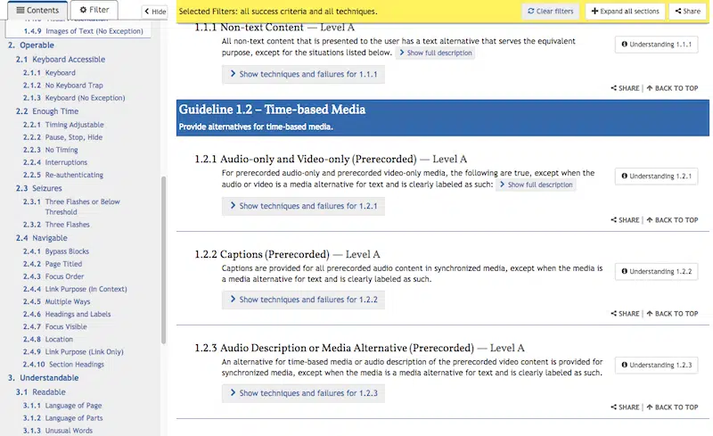
Task: Expand techniques and failures for 1.2.1
Action: coord(303,206)
